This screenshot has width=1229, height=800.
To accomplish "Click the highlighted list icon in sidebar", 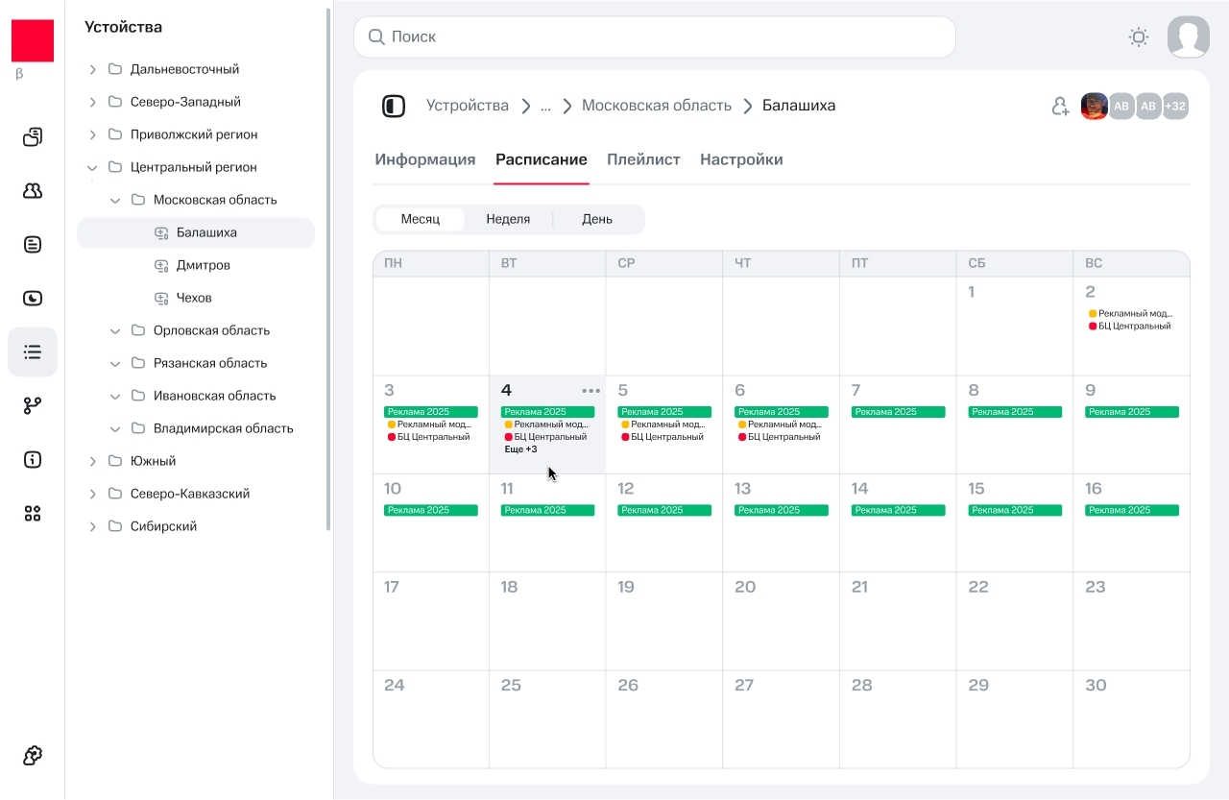I will [x=33, y=352].
